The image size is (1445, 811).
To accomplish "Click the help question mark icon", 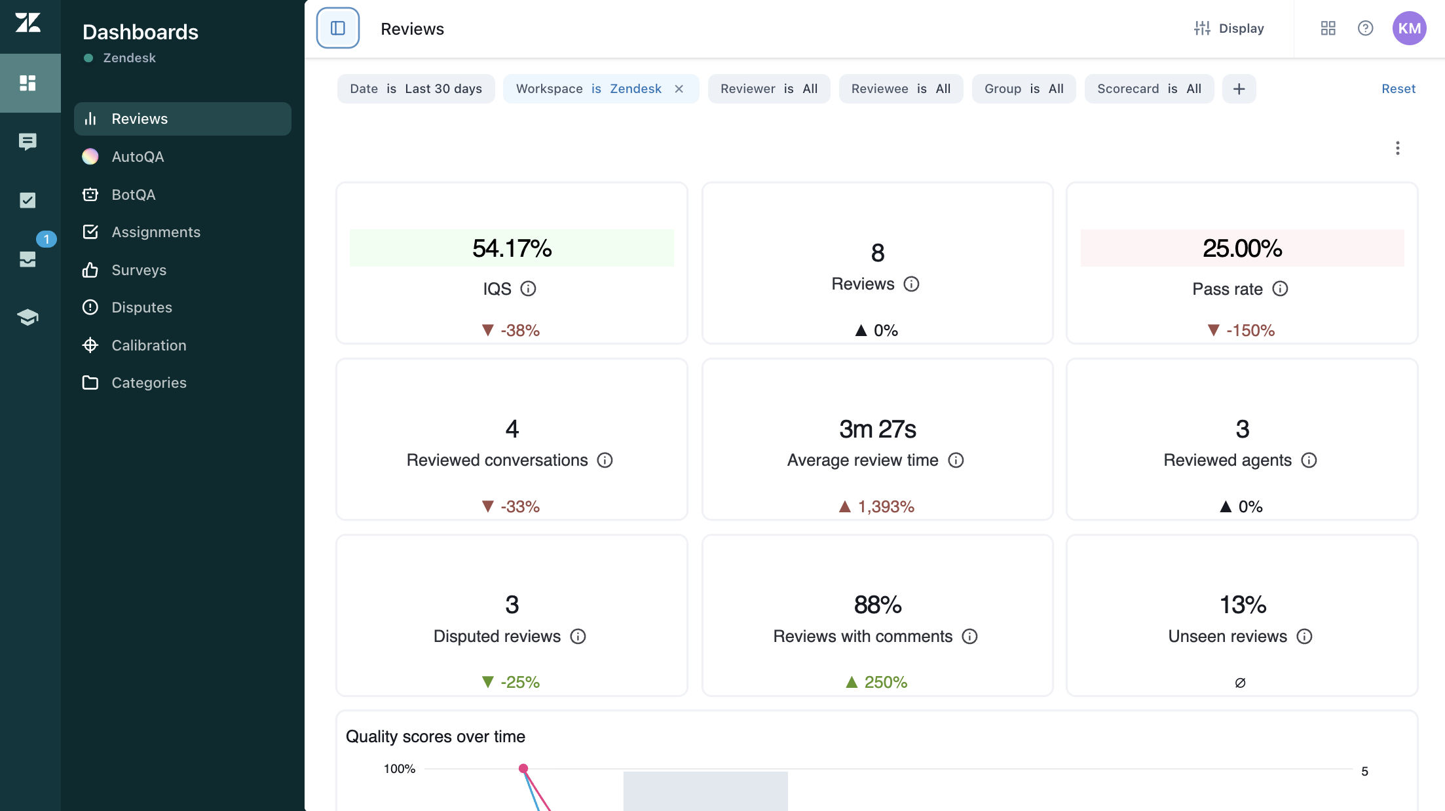I will 1365,28.
